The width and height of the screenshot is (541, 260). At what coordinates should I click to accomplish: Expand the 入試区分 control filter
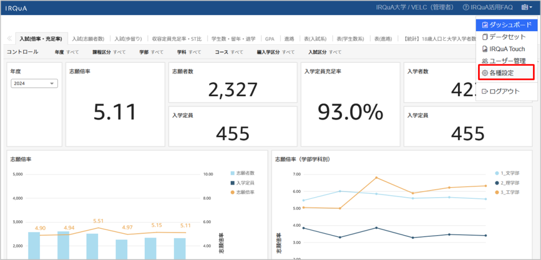tap(324, 52)
